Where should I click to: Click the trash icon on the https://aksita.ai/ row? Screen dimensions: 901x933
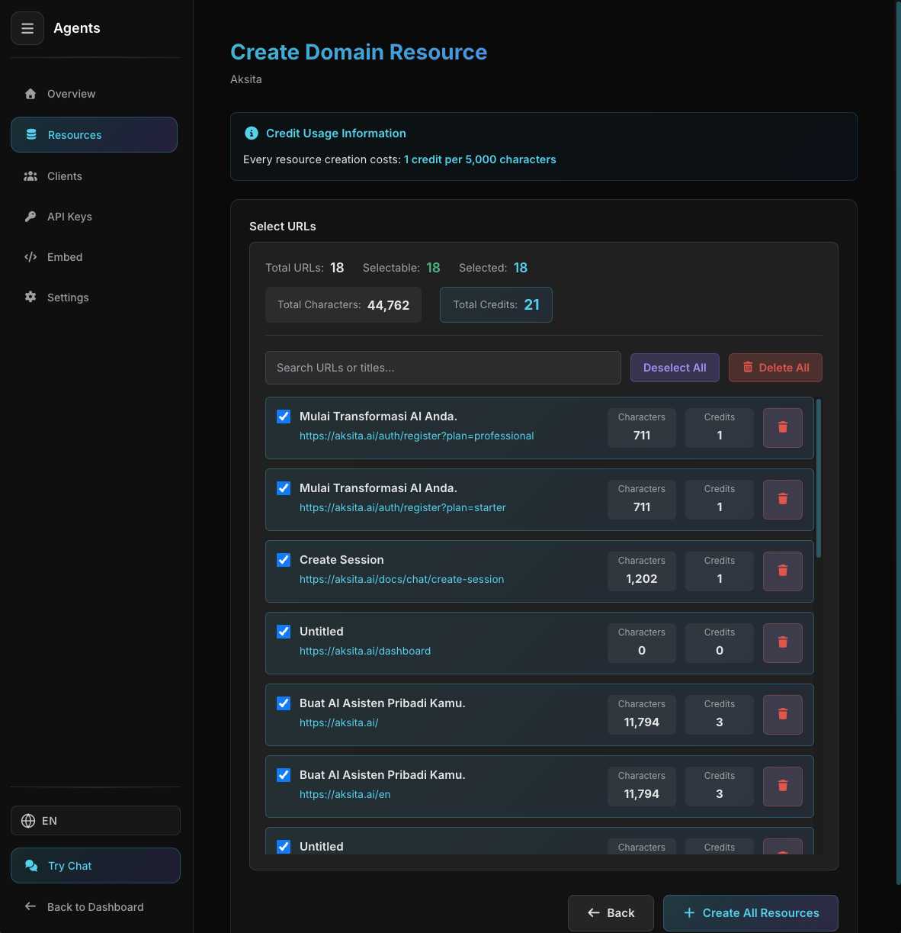click(782, 714)
